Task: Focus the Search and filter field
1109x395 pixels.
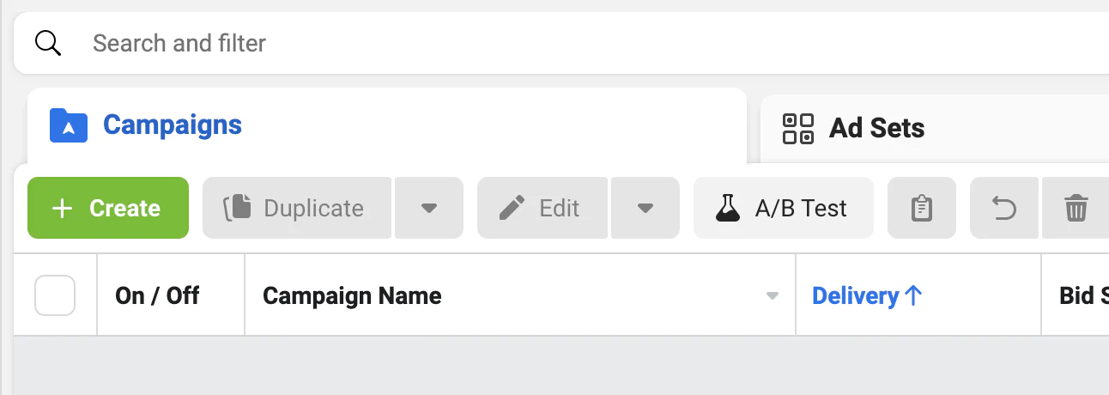Action: point(515,43)
